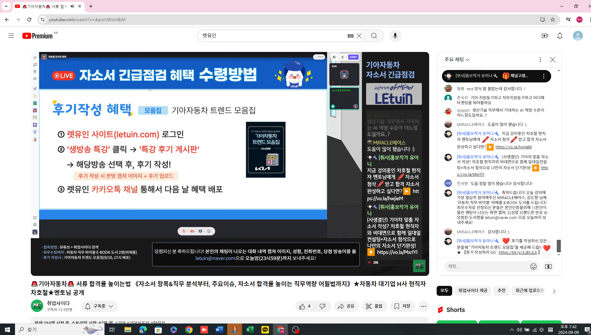The width and height of the screenshot is (591, 335).
Task: Switch chat mode via 주요 채팅 dropdown
Action: [x=457, y=59]
